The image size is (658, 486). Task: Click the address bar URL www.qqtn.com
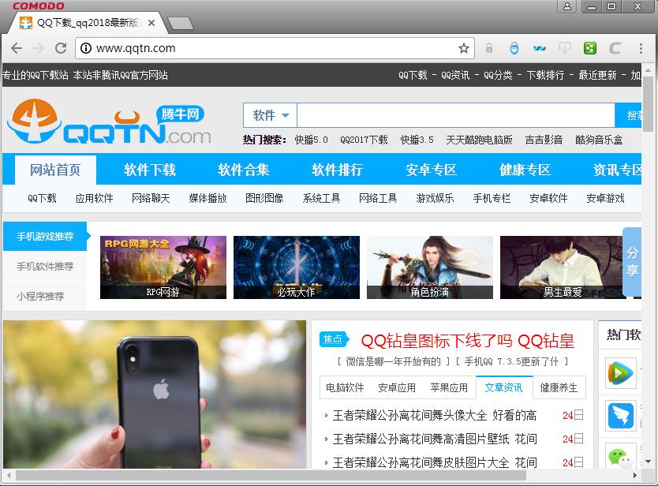(136, 48)
